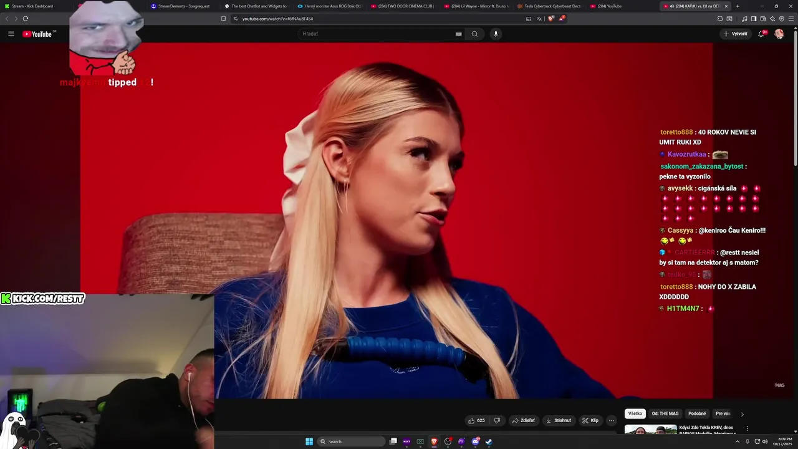Start voice search with the microphone icon
Image resolution: width=798 pixels, height=449 pixels.
tap(496, 34)
